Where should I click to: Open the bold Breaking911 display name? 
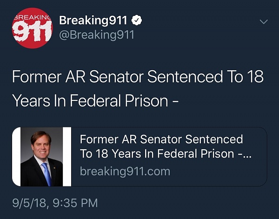pyautogui.click(x=95, y=20)
